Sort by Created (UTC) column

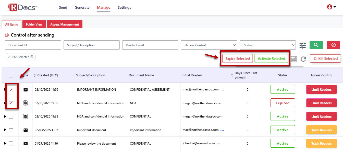point(46,75)
